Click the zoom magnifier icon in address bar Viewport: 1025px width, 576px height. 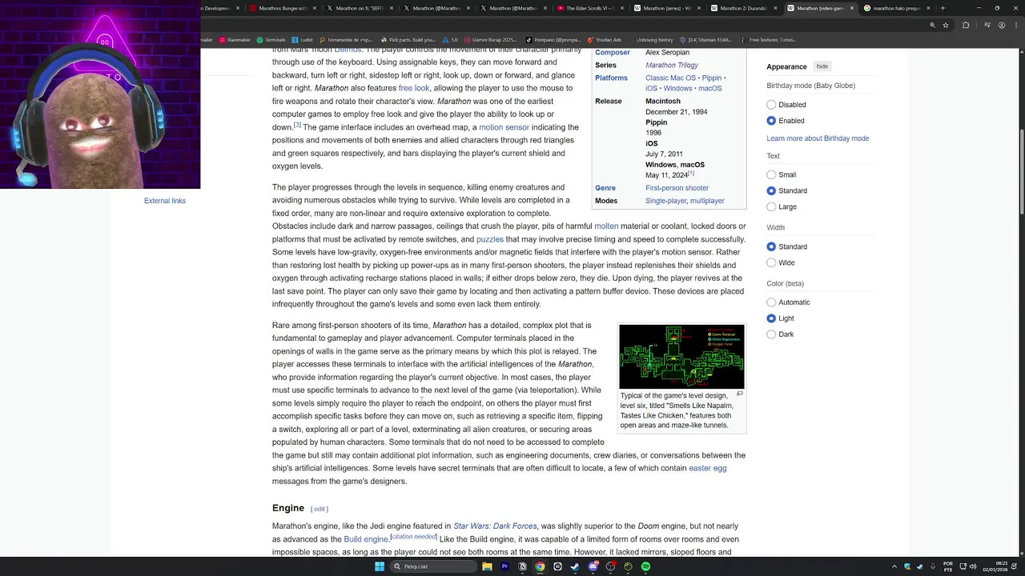(x=932, y=25)
